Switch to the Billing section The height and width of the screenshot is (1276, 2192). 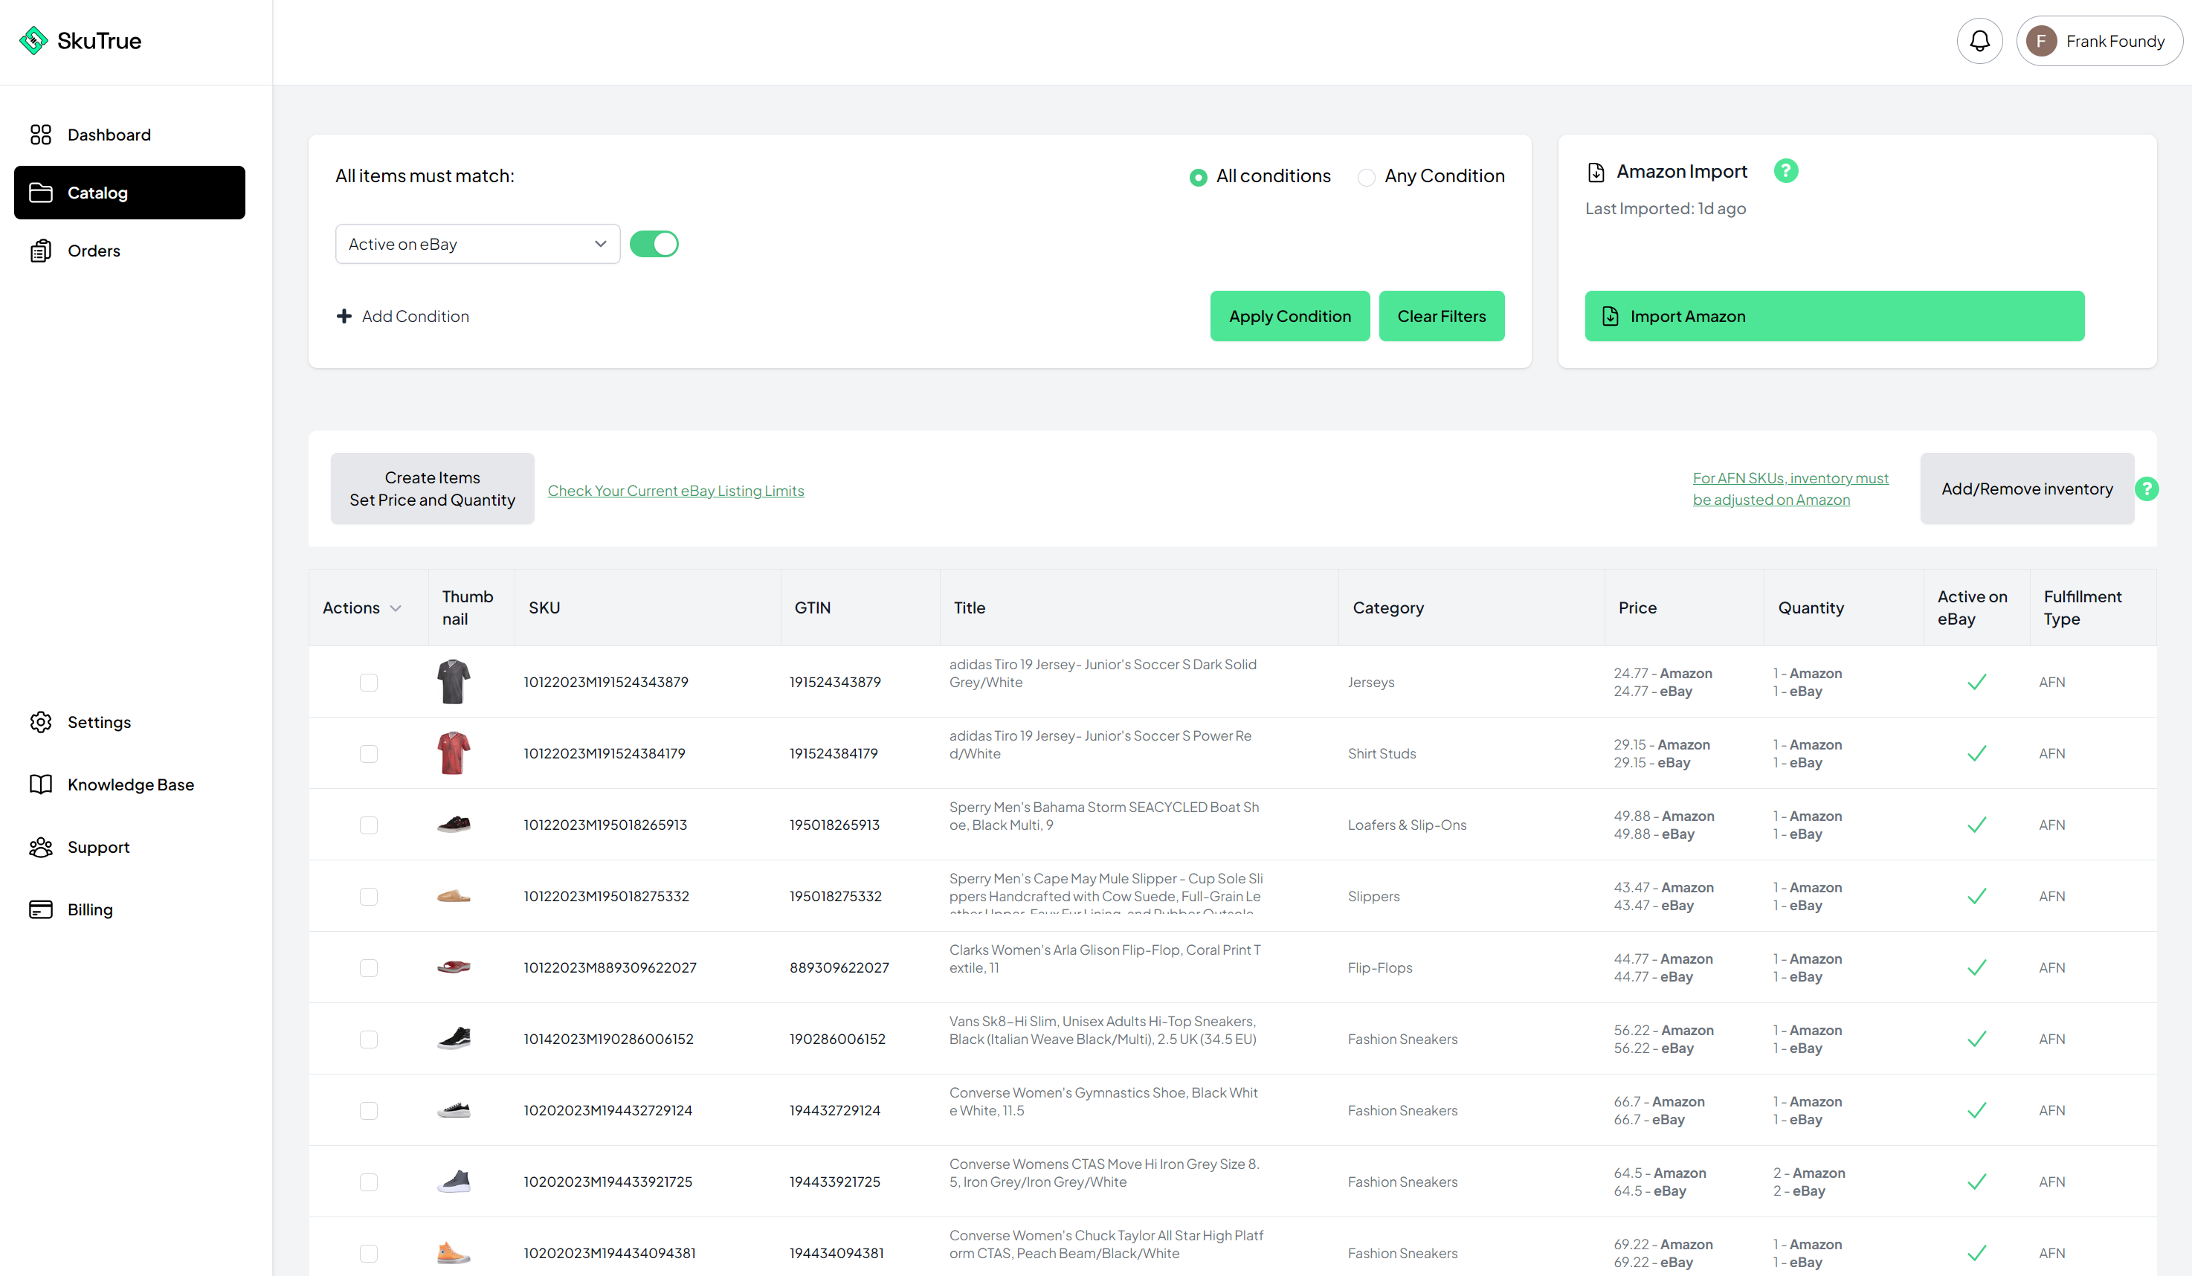pyautogui.click(x=40, y=909)
